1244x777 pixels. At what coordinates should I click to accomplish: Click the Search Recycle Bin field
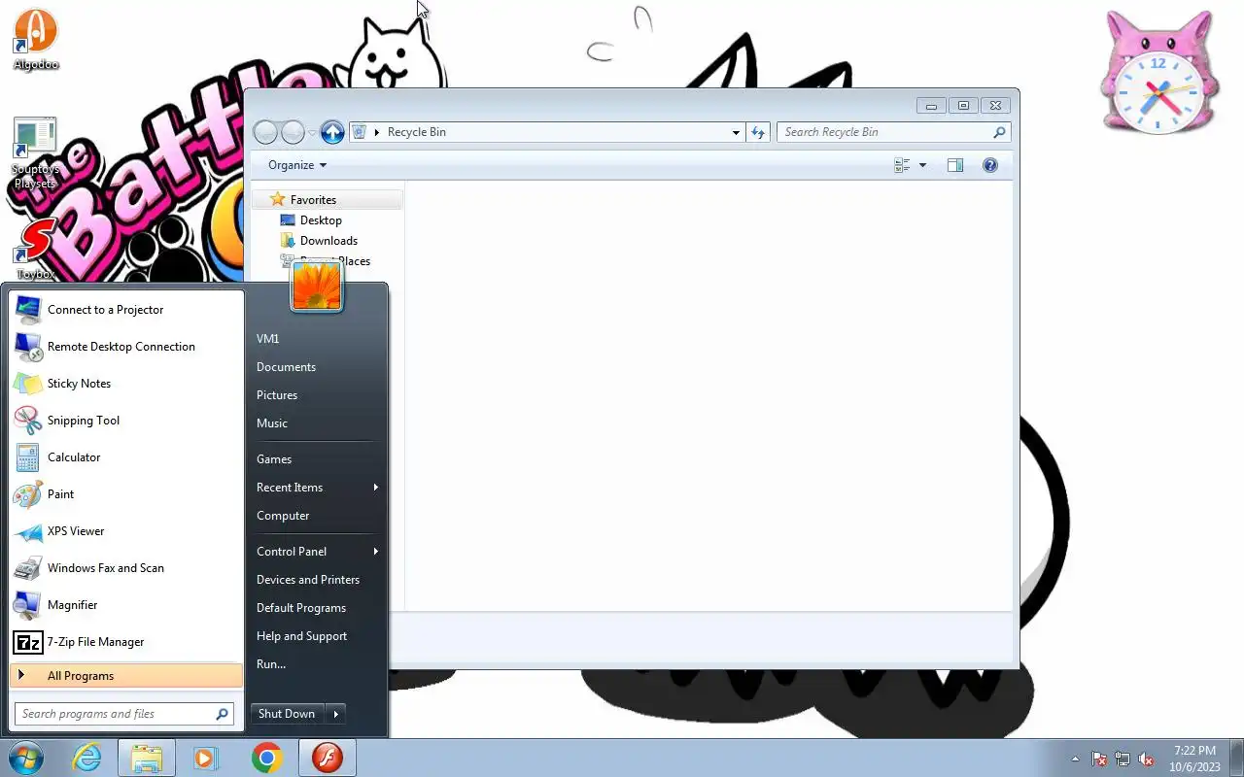(x=893, y=132)
